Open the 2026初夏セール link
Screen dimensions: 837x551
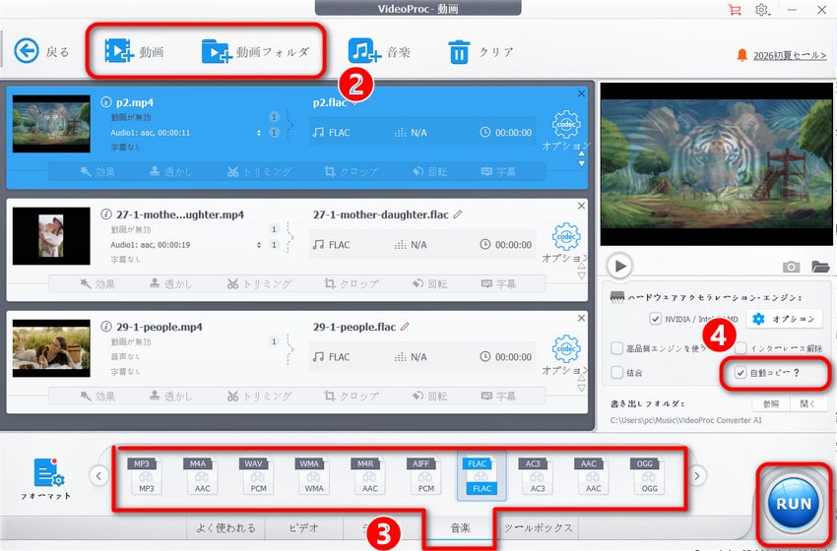coord(790,55)
